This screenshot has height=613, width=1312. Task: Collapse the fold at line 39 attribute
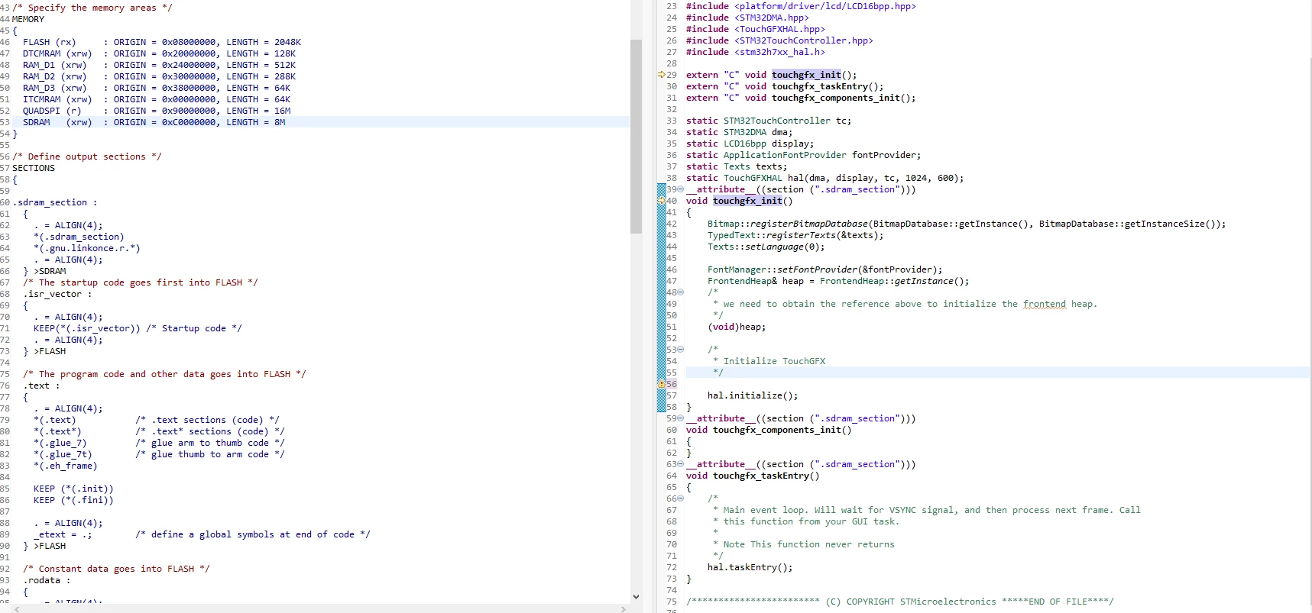pos(680,189)
